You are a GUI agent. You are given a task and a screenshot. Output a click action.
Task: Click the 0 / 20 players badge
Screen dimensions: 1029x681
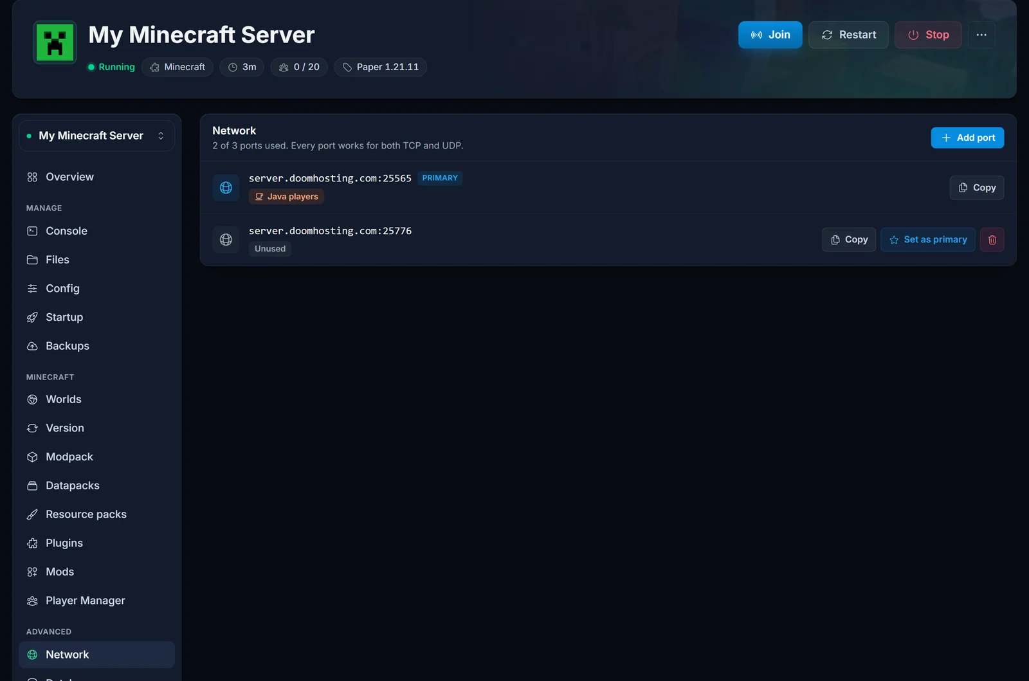pyautogui.click(x=299, y=67)
